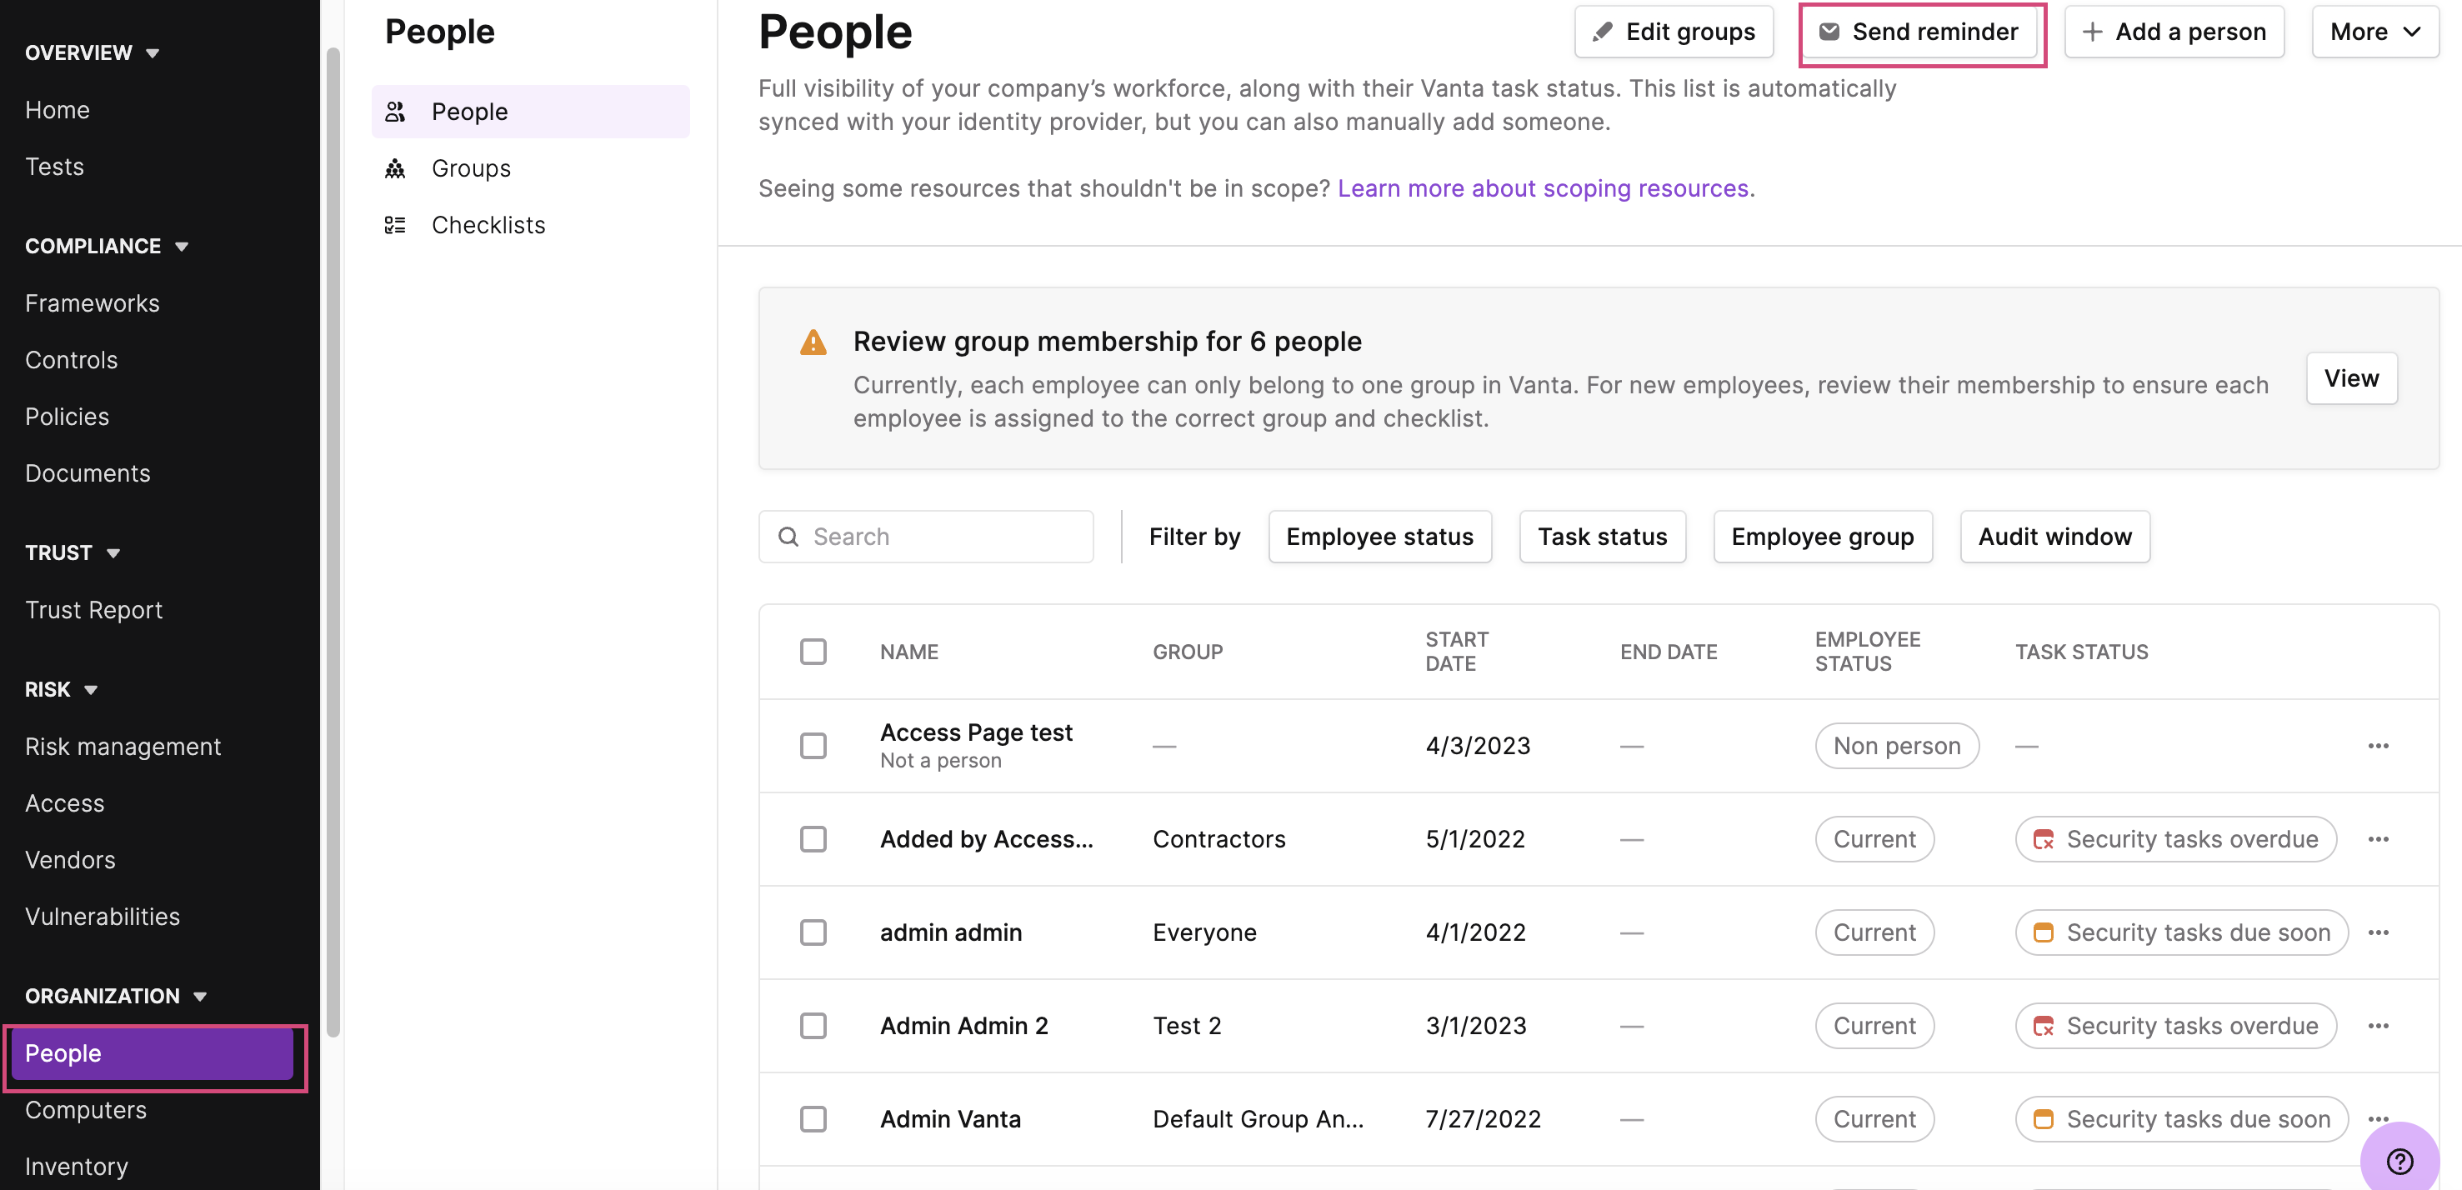Collapse the COMPLIANCE sidebar section
2462x1190 pixels.
click(x=107, y=247)
